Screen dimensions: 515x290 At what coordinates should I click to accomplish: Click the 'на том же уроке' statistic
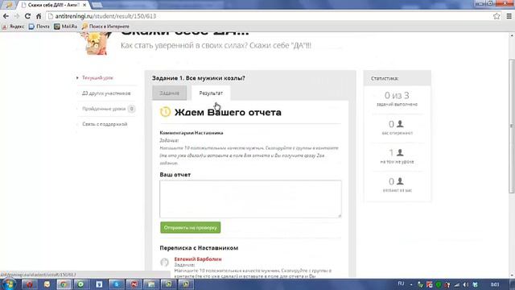(397, 156)
